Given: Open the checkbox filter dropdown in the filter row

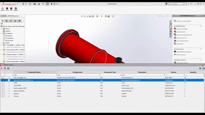Looking at the screenshot, I should [12, 75].
